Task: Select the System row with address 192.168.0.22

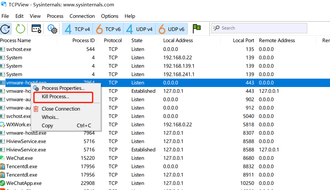Action: (x=165, y=58)
